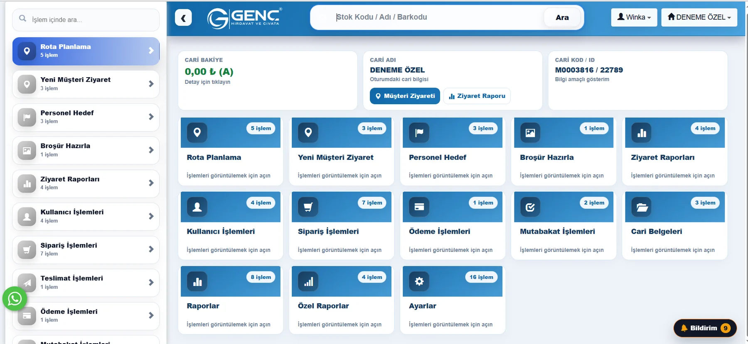Click the GENC Hırdavat logo
Screen dimensions: 748x344
click(245, 18)
